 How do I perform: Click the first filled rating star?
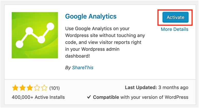click(15, 88)
